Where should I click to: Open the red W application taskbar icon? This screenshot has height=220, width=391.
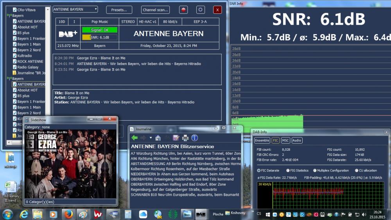tap(98, 214)
